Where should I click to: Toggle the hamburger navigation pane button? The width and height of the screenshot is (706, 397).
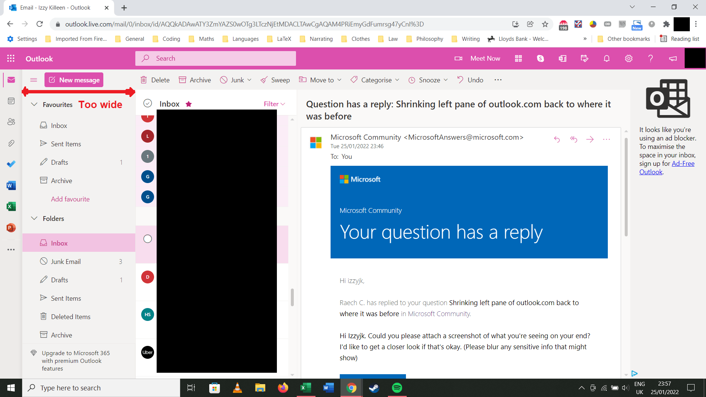(x=33, y=80)
